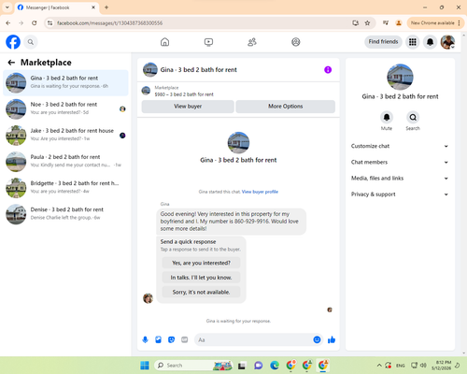Image resolution: width=467 pixels, height=374 pixels.
Task: Click the message text field Aa
Action: (254, 339)
